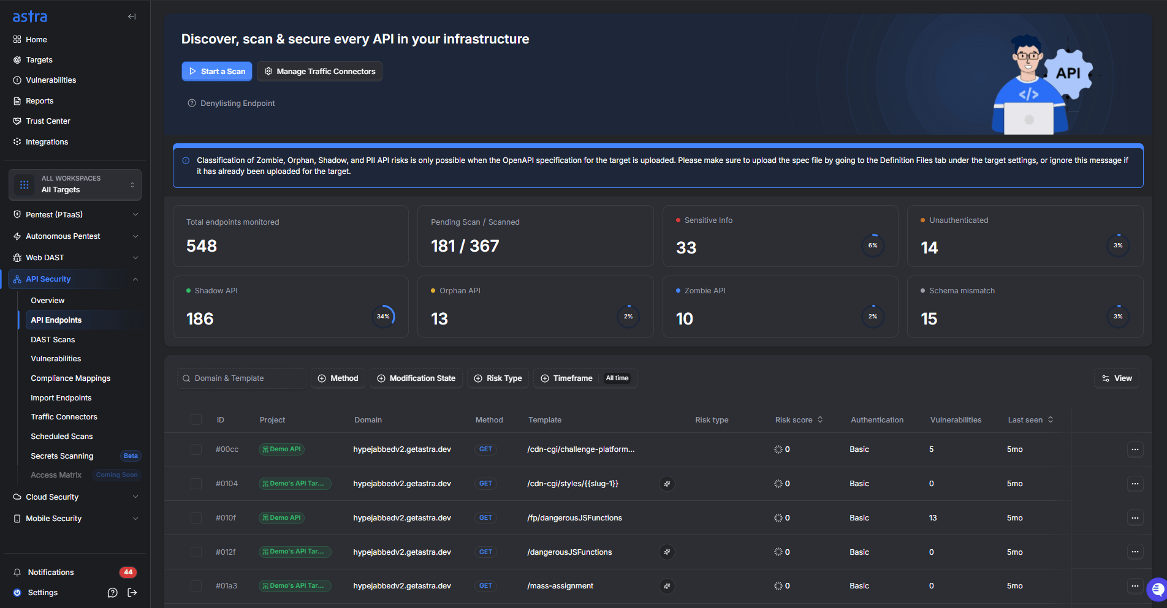Click the Reports document icon
The image size is (1167, 608).
tap(17, 101)
